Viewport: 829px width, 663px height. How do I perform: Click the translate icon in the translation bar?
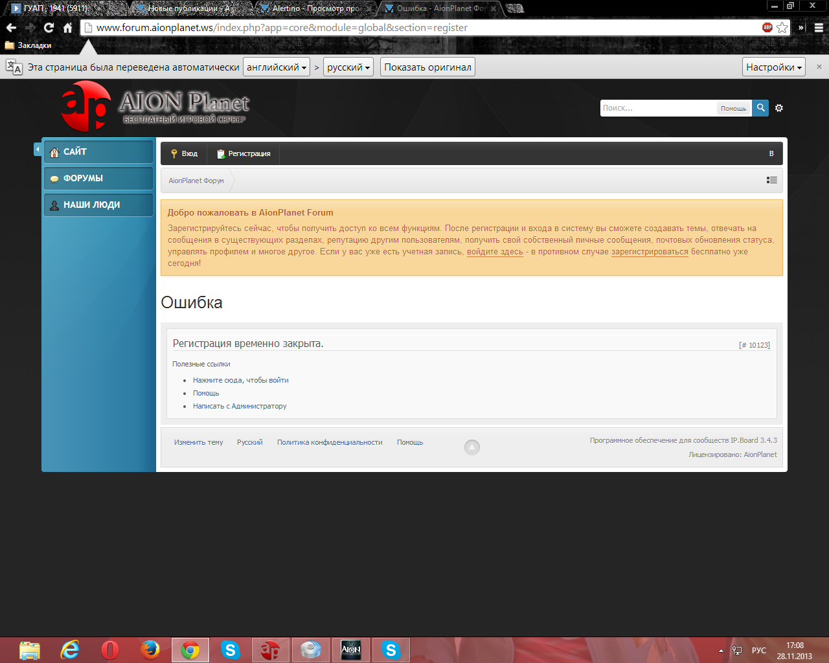14,67
